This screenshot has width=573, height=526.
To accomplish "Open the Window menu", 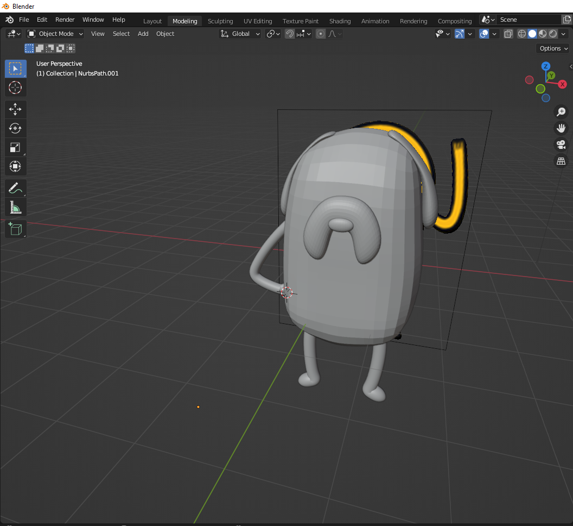I will point(93,20).
